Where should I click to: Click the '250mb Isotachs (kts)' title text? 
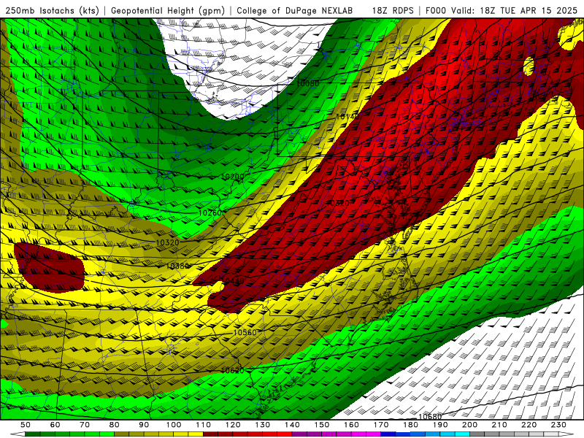[53, 10]
